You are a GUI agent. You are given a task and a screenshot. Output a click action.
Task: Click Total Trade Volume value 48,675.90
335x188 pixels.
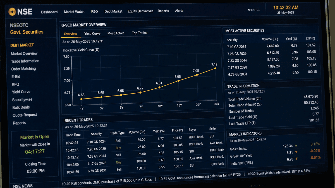point(311,97)
